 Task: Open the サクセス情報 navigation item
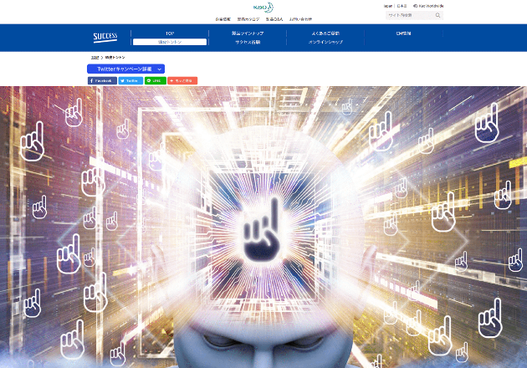click(247, 42)
